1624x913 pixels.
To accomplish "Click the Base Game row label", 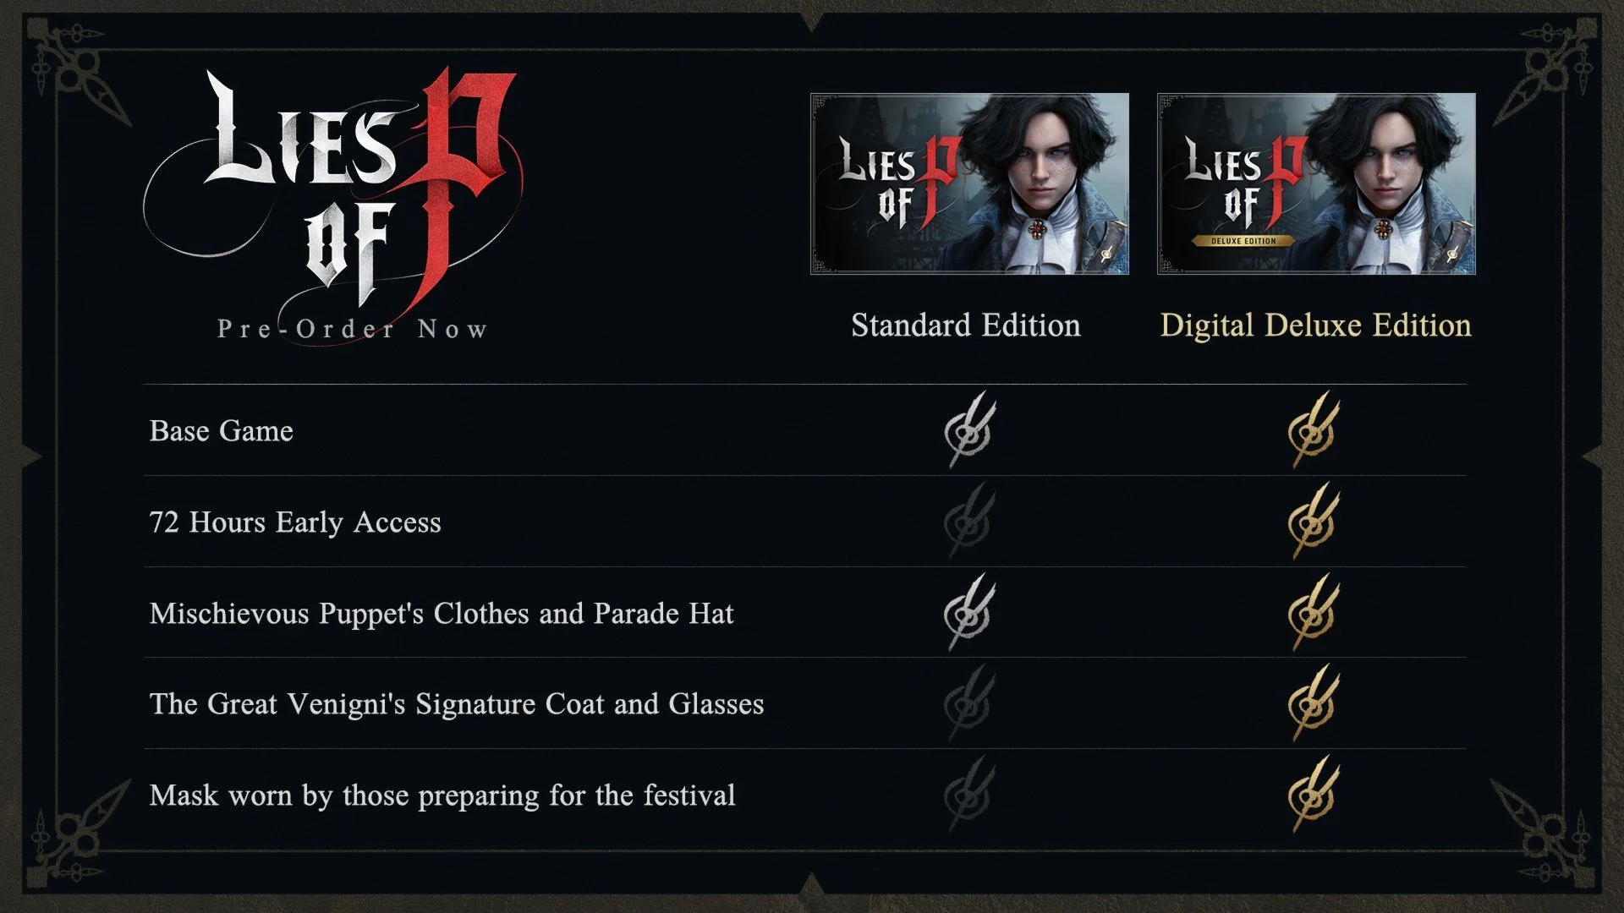I will coord(222,431).
